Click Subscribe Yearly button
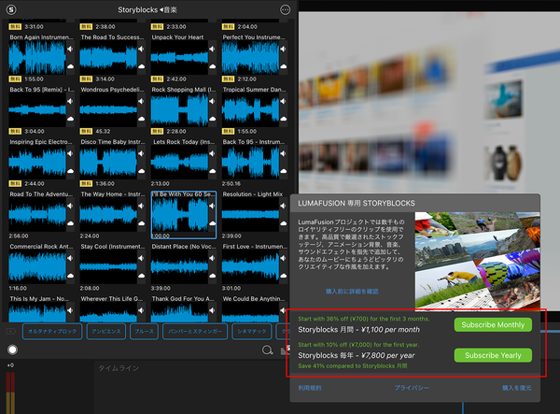Screen dimensions: 560x414 (493, 355)
